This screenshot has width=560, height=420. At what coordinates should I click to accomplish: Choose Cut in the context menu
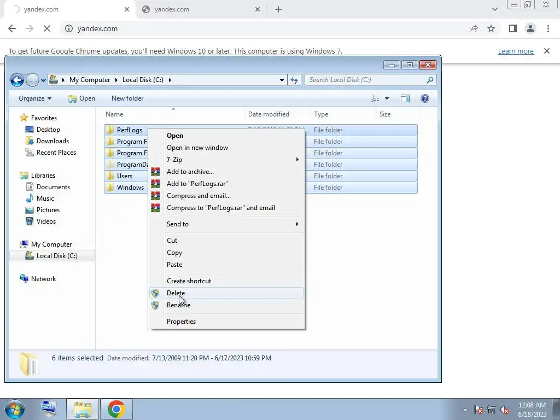coord(226,241)
